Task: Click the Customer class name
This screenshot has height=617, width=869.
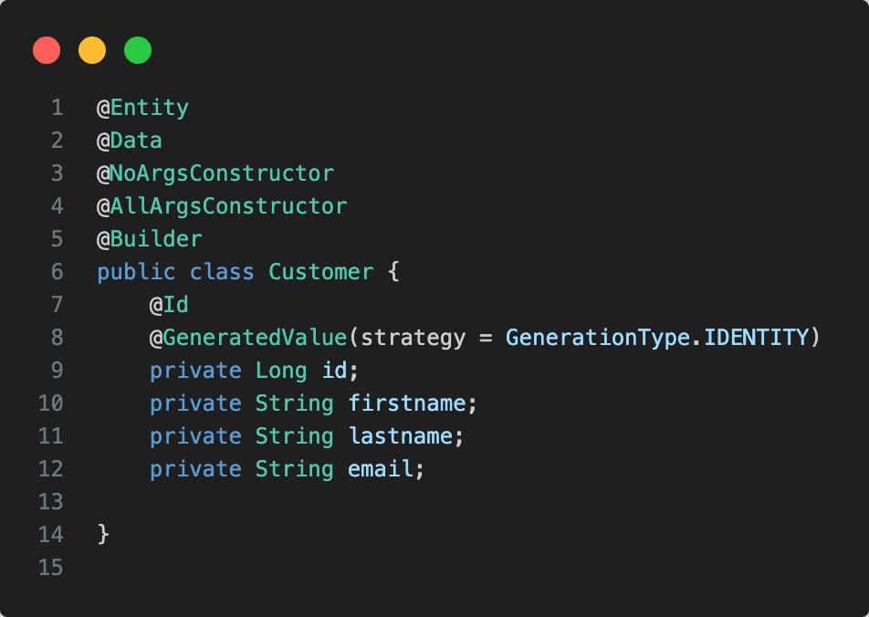Action: pyautogui.click(x=321, y=272)
